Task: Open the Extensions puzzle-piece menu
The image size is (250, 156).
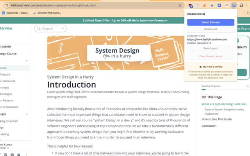Action: tap(241, 5)
